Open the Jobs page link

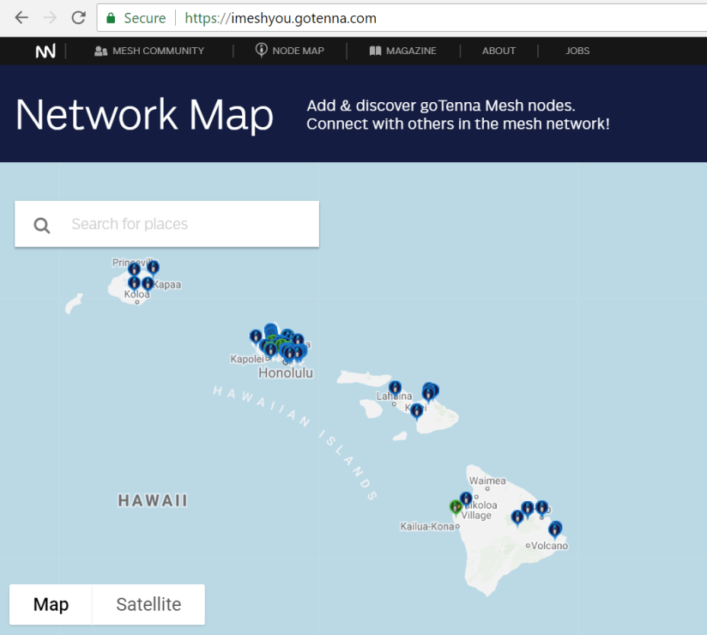click(577, 51)
